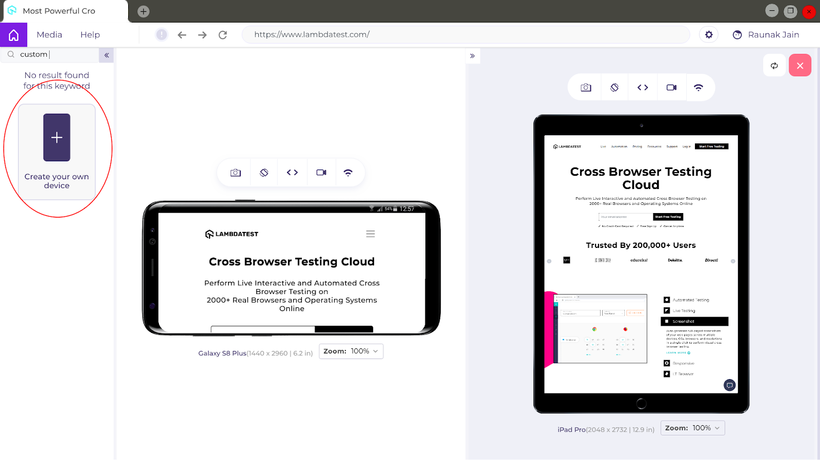Maximize the LT Browser window
The width and height of the screenshot is (820, 461).
(791, 11)
